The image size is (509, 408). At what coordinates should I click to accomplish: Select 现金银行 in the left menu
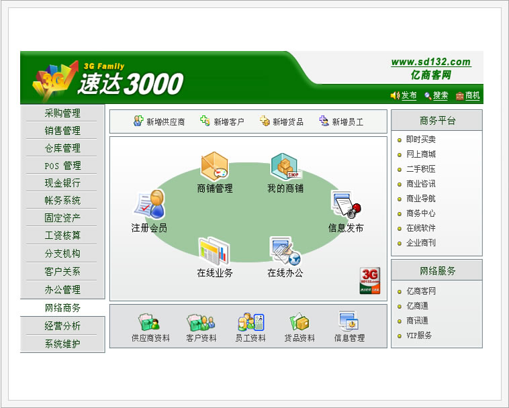tap(62, 183)
